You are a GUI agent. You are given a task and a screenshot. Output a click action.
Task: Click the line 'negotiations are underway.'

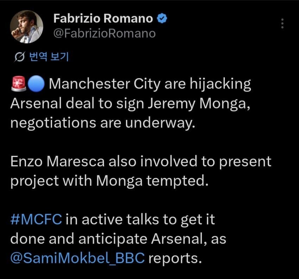click(x=103, y=123)
